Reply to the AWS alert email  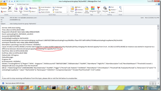[16, 9]
